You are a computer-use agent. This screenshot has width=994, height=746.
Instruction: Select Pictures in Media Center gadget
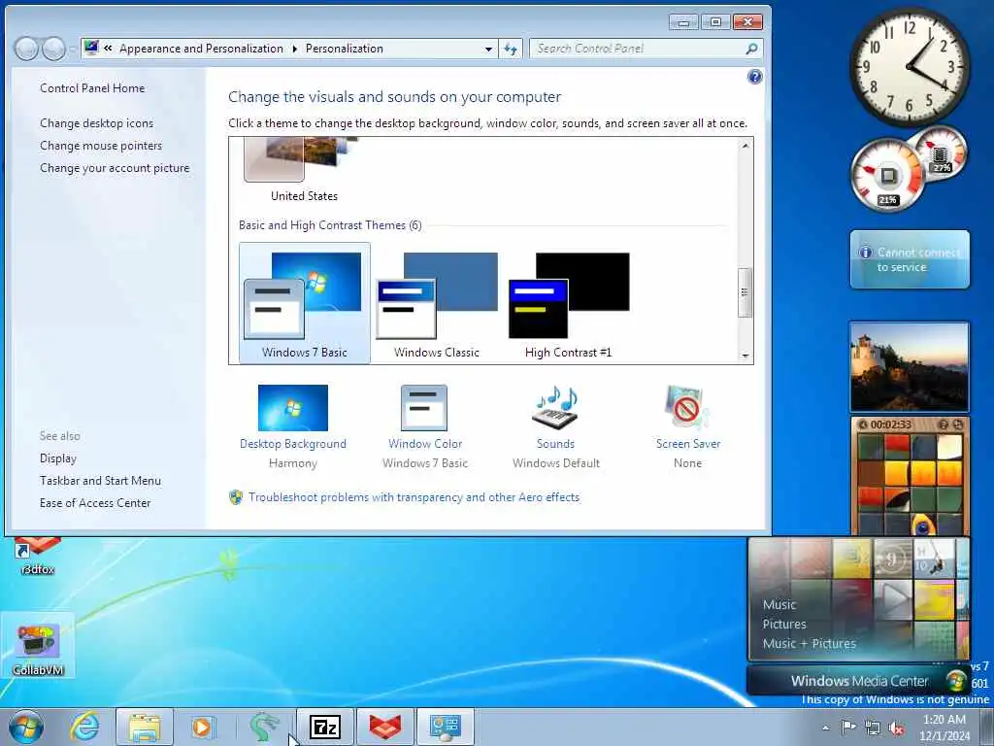pos(784,625)
